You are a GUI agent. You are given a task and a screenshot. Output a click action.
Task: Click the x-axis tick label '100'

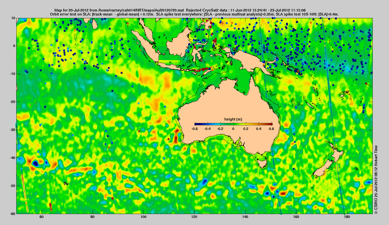tap(144, 217)
